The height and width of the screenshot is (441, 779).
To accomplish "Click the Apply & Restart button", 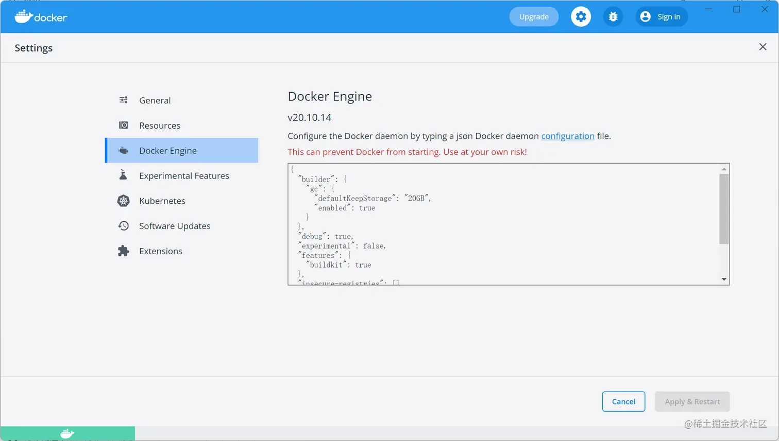I will point(692,401).
